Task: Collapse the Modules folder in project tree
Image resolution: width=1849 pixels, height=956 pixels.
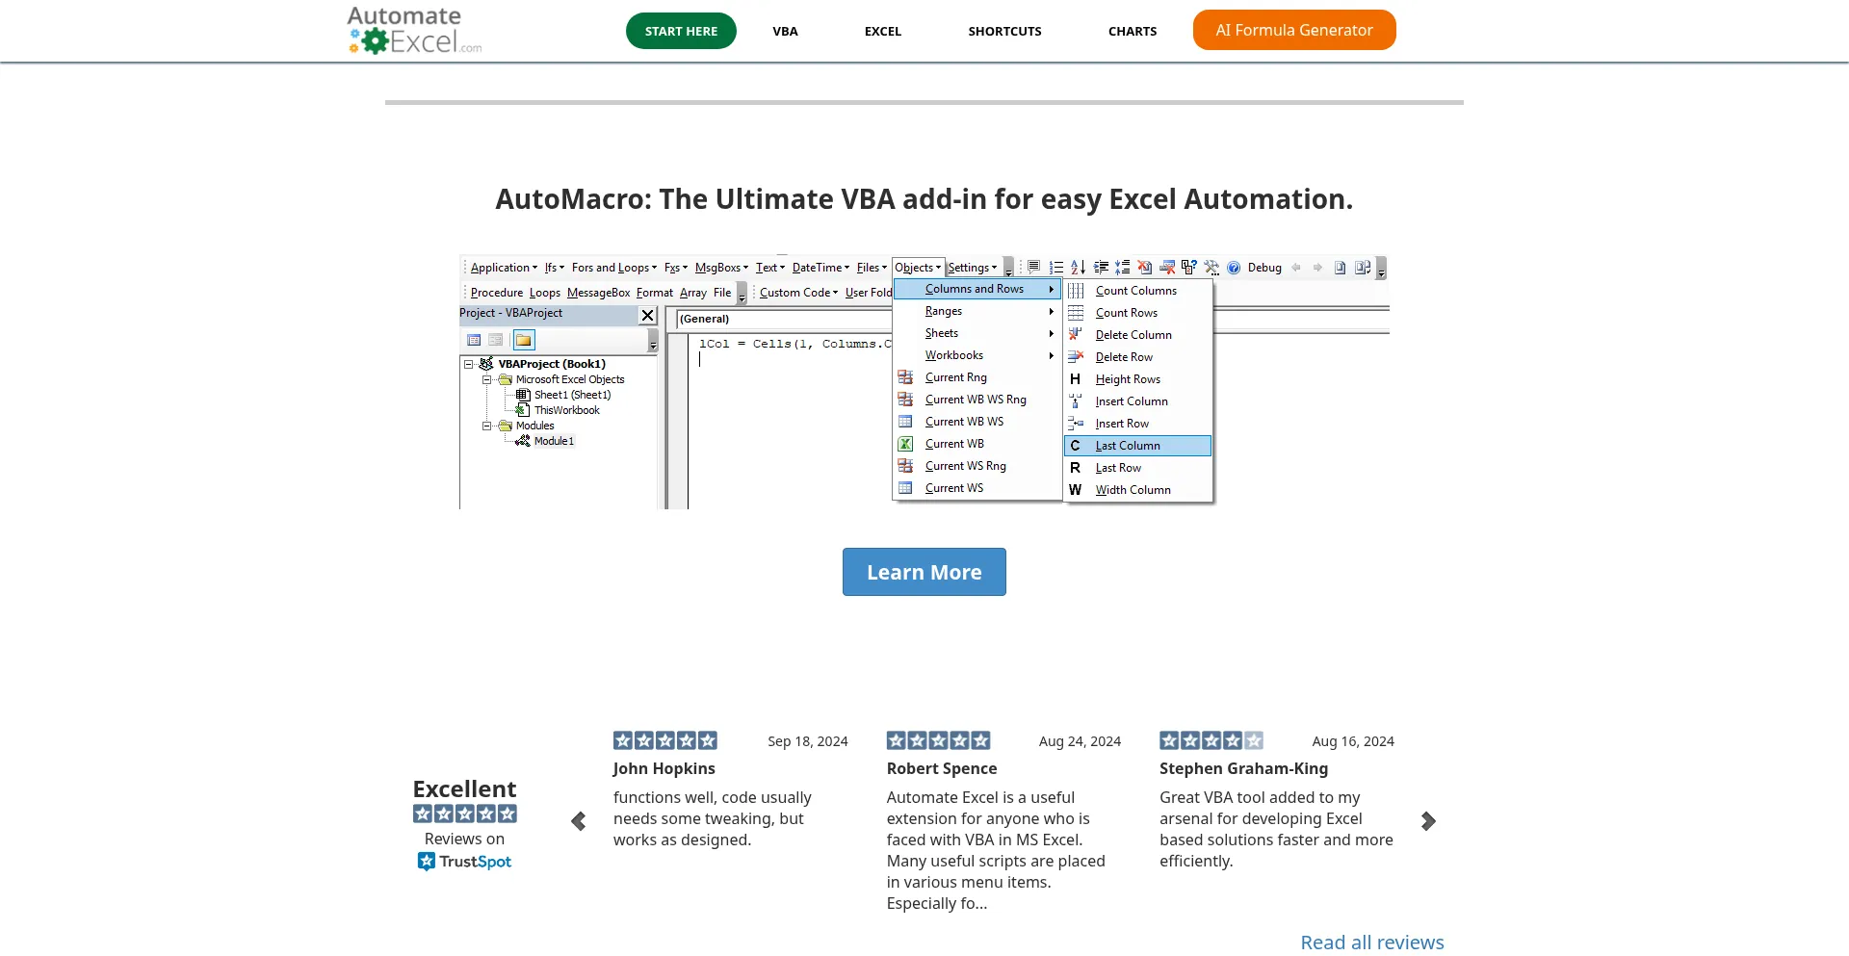Action: coord(487,426)
